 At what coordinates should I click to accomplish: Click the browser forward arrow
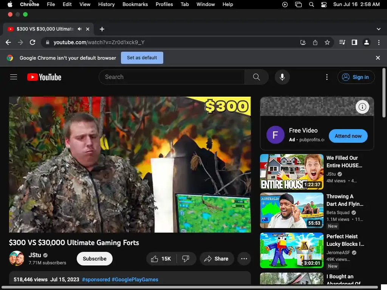click(x=20, y=42)
